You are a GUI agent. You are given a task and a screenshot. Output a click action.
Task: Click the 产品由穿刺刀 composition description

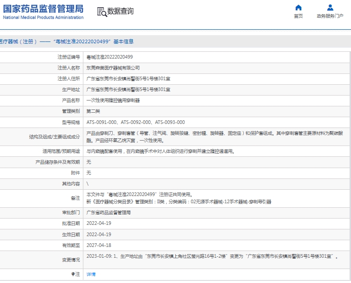pyautogui.click(x=214, y=137)
